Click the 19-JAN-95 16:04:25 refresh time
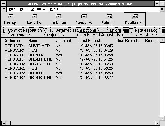This screenshot has width=168, height=128. tap(96, 59)
